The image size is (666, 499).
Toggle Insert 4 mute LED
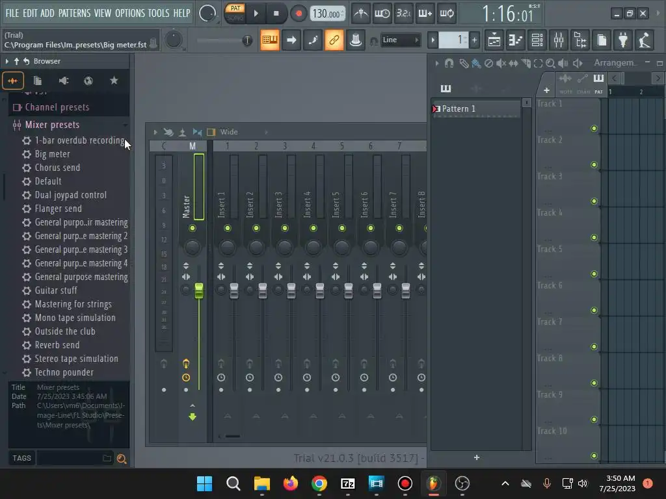[313, 228]
